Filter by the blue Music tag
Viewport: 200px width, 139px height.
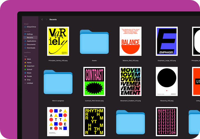click(28, 73)
